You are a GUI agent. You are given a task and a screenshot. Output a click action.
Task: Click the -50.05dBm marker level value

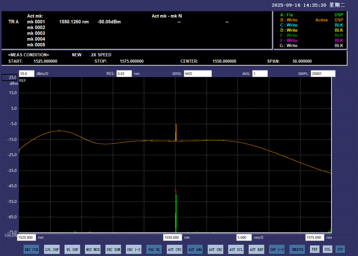tap(109, 22)
